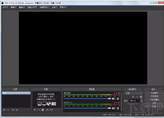This screenshot has height=118, width=164.
Task: Mute the Mic/Aux (麦克风) speaker
Action: 114,108
